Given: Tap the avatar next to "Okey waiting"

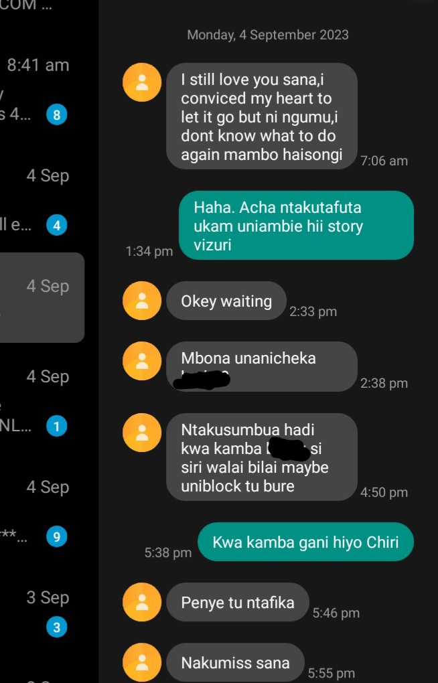Looking at the screenshot, I should pos(141,301).
